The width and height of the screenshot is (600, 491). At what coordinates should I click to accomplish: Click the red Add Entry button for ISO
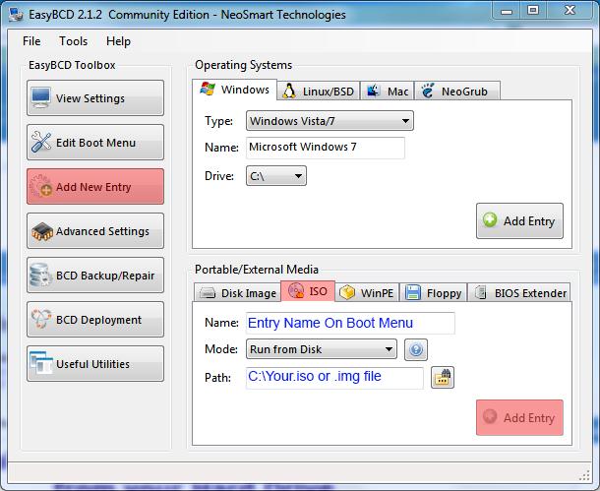[519, 417]
